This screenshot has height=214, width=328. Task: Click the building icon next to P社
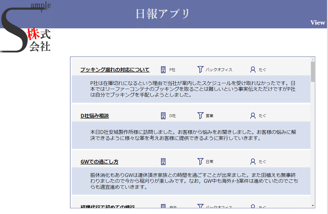163,70
